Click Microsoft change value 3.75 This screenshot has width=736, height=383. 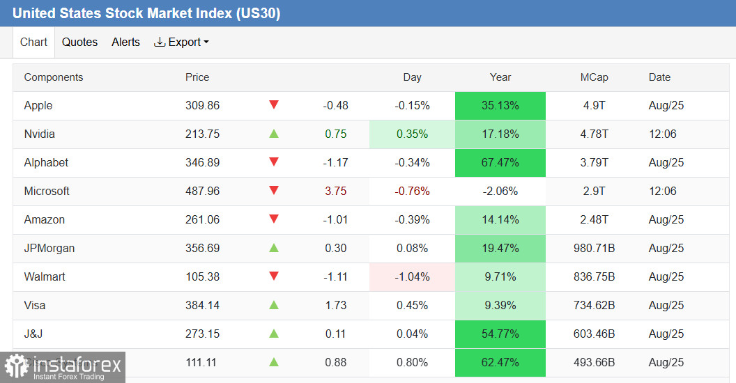336,191
